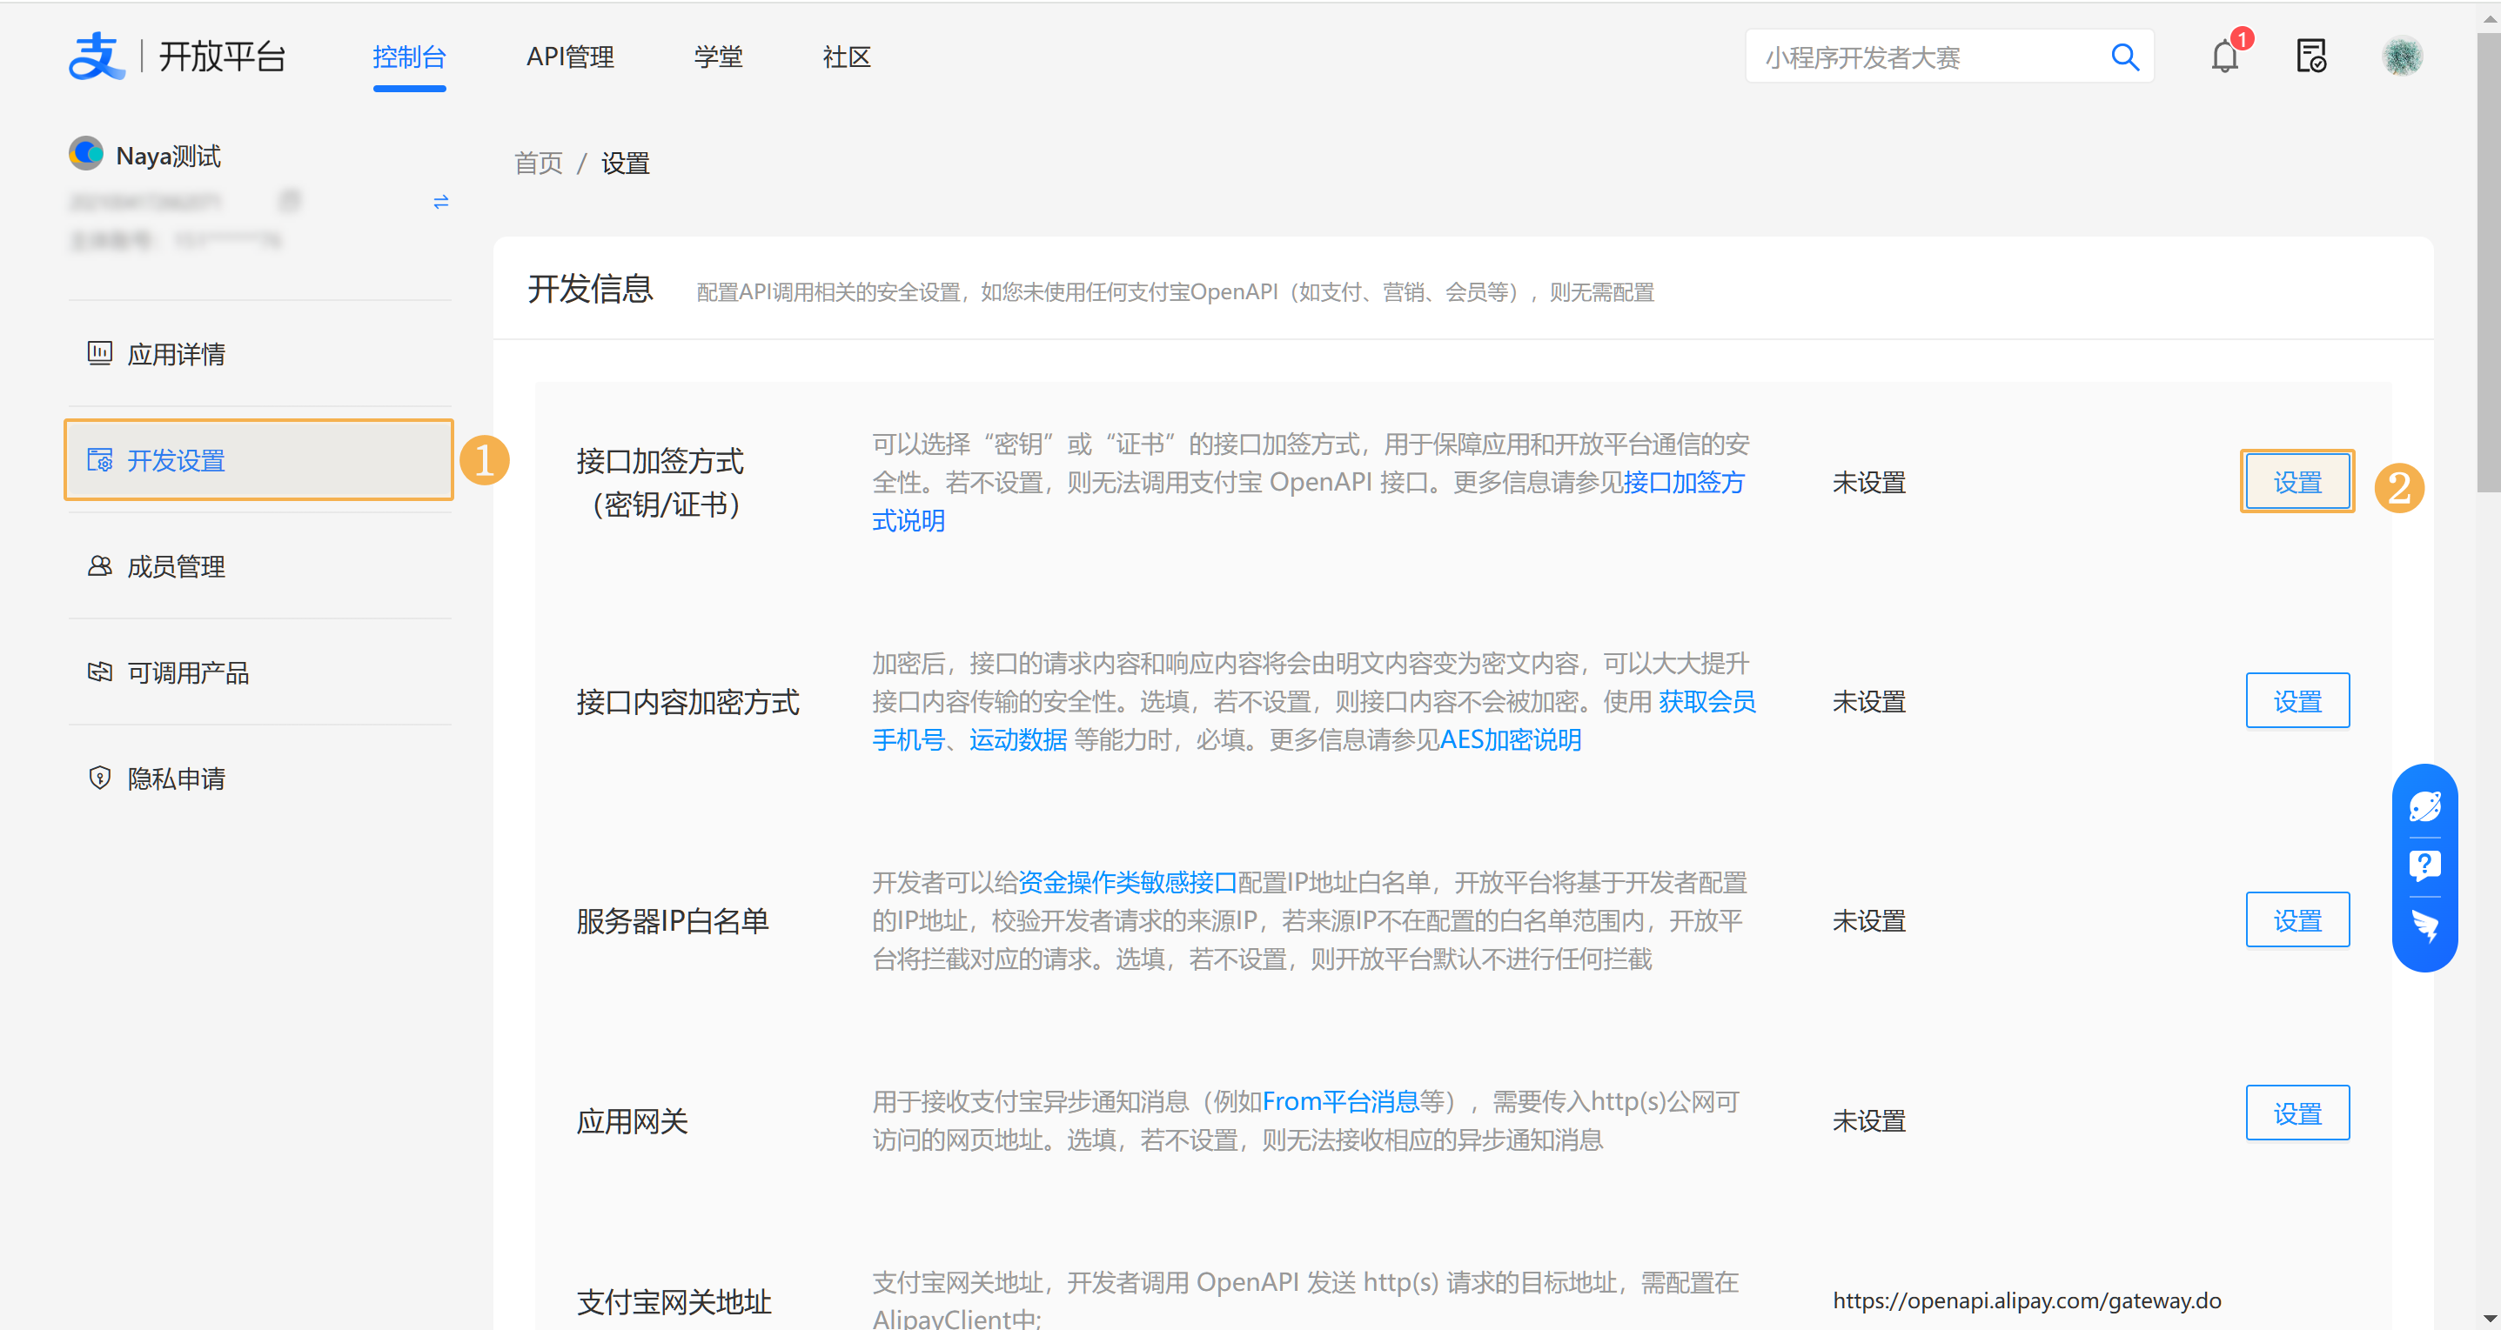Click 设置 button for 服务器IP白名单

pyautogui.click(x=2296, y=920)
